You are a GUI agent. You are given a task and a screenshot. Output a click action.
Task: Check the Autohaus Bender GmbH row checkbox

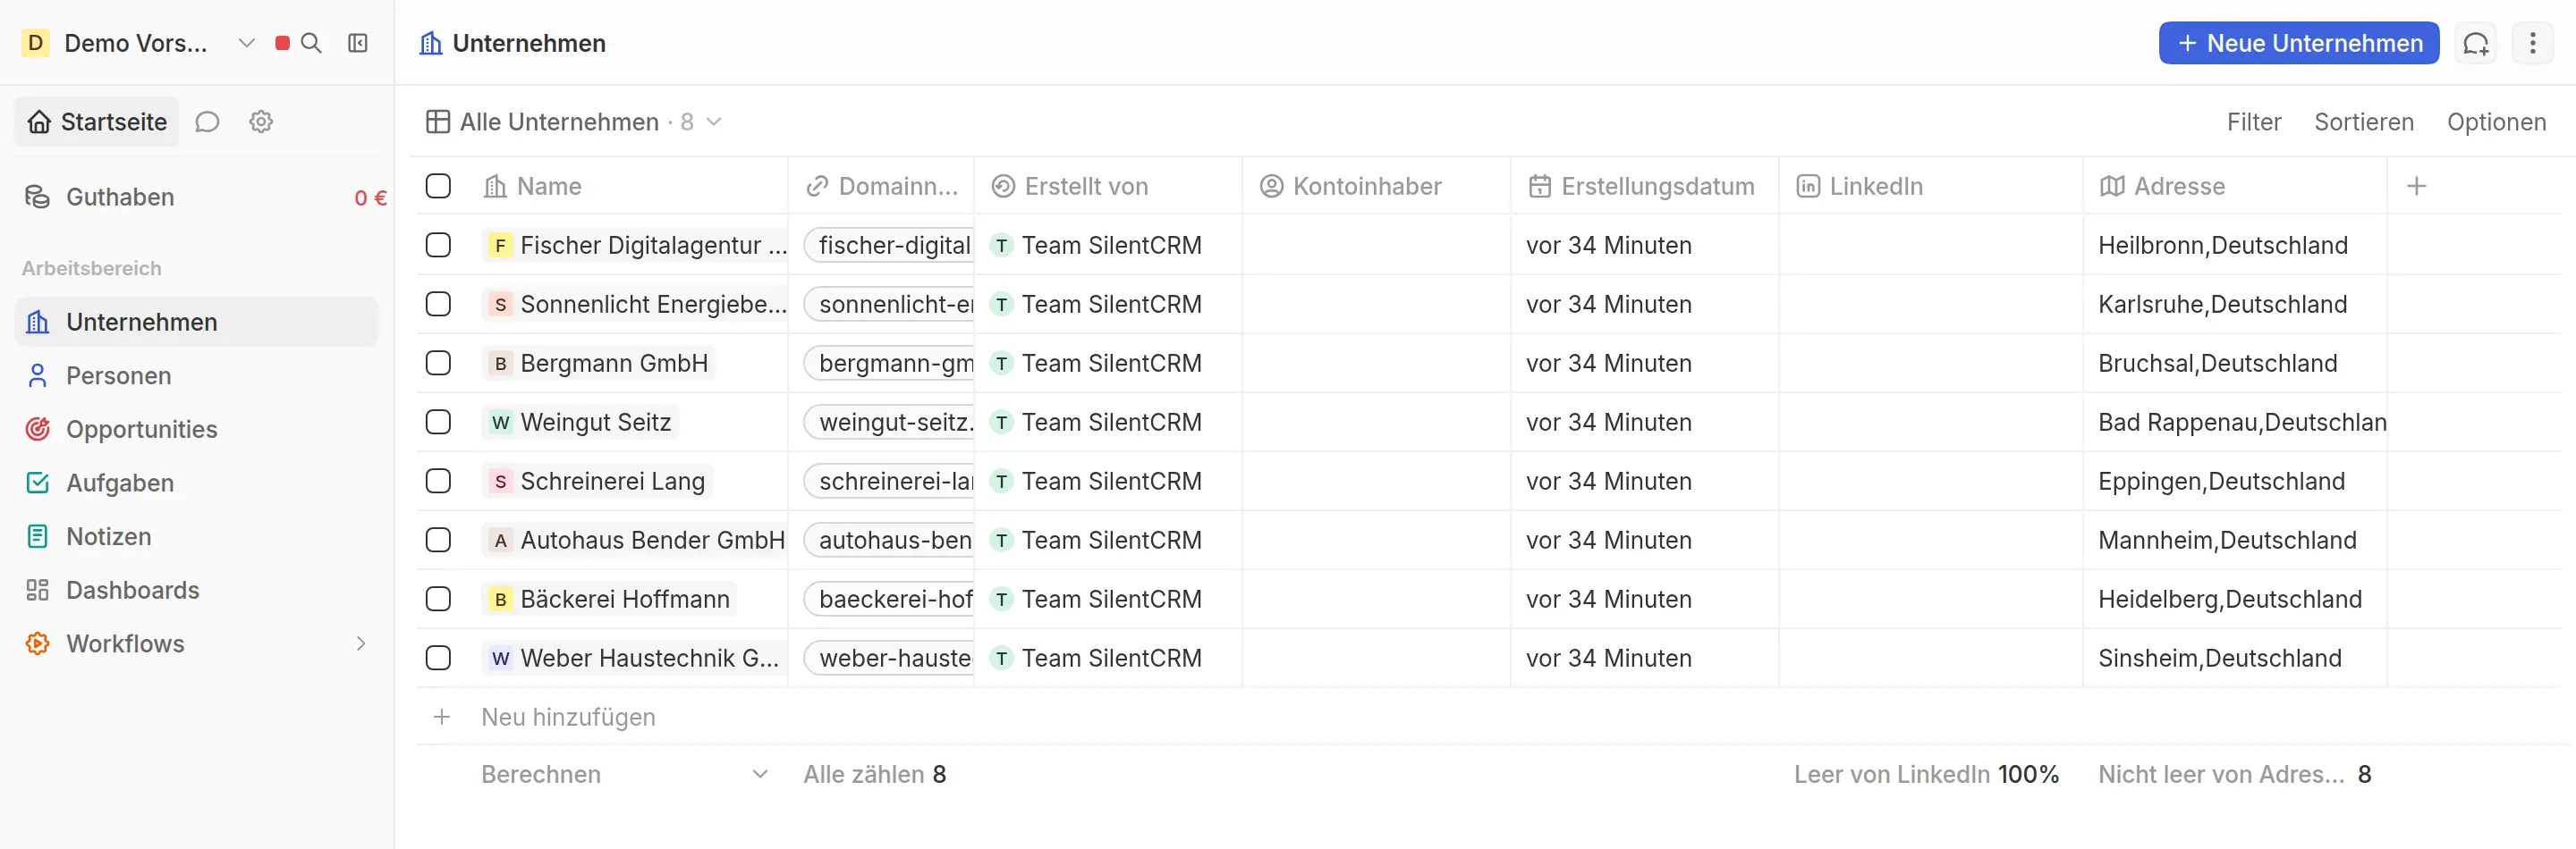(438, 541)
